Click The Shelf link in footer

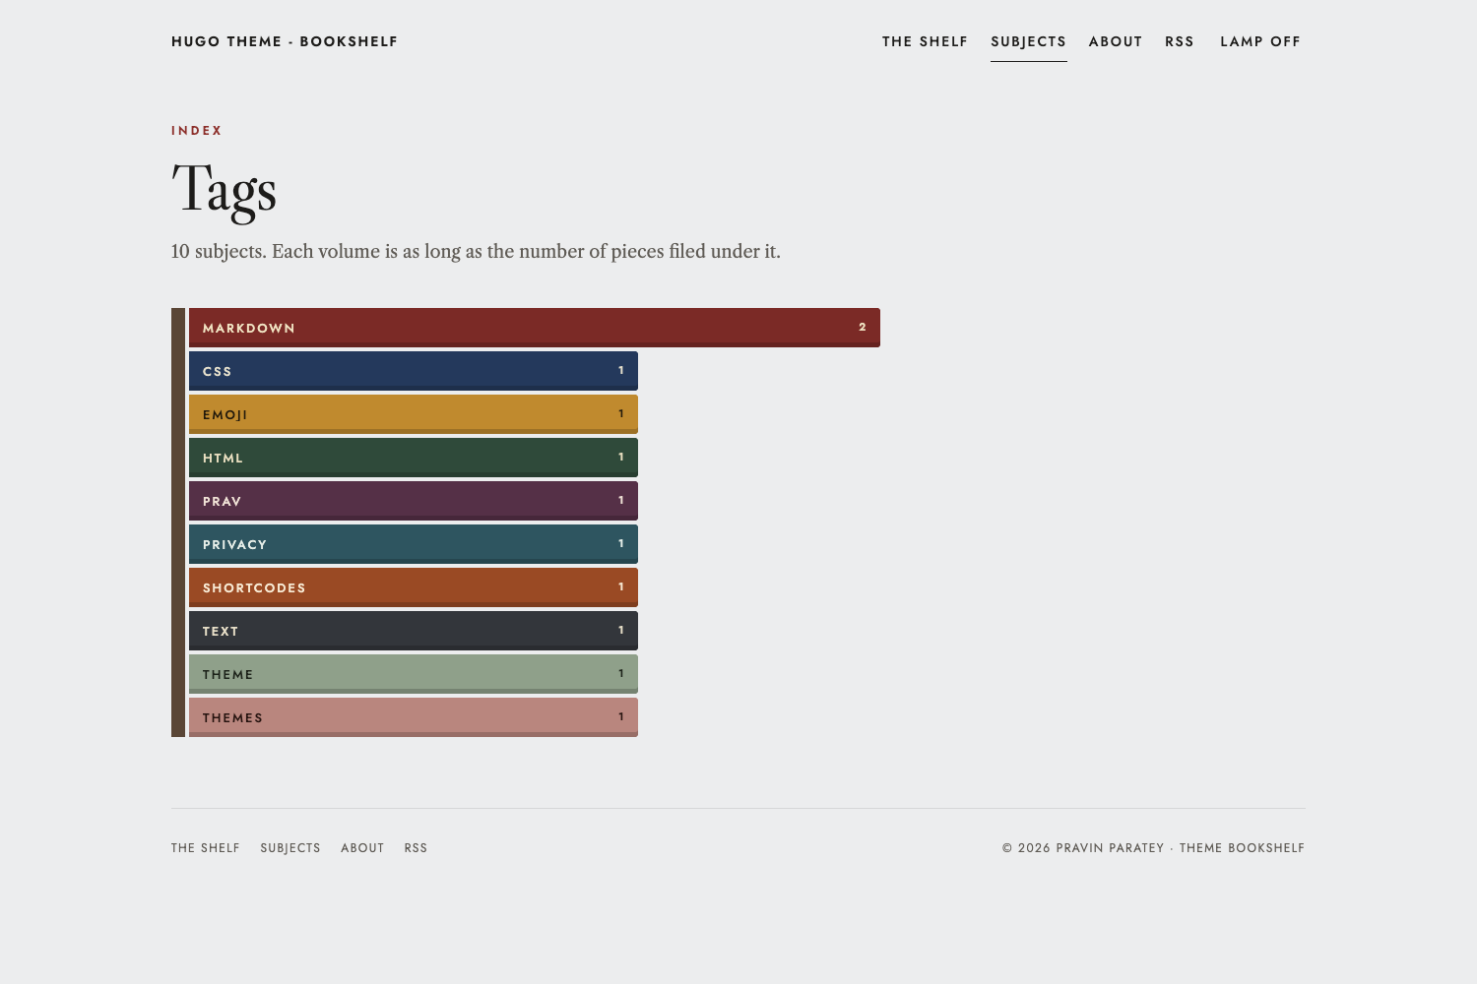coord(206,848)
